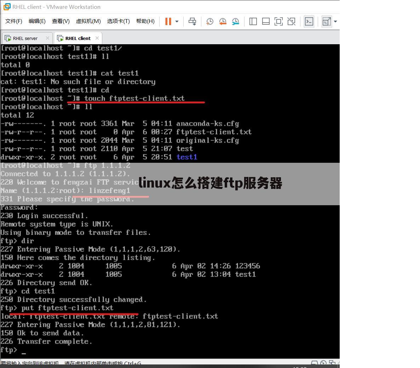420x368 pixels.
Task: Open the 编辑(E) menu
Action: pyautogui.click(x=37, y=21)
